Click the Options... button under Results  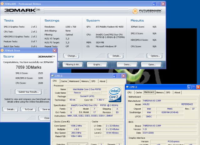(155, 56)
